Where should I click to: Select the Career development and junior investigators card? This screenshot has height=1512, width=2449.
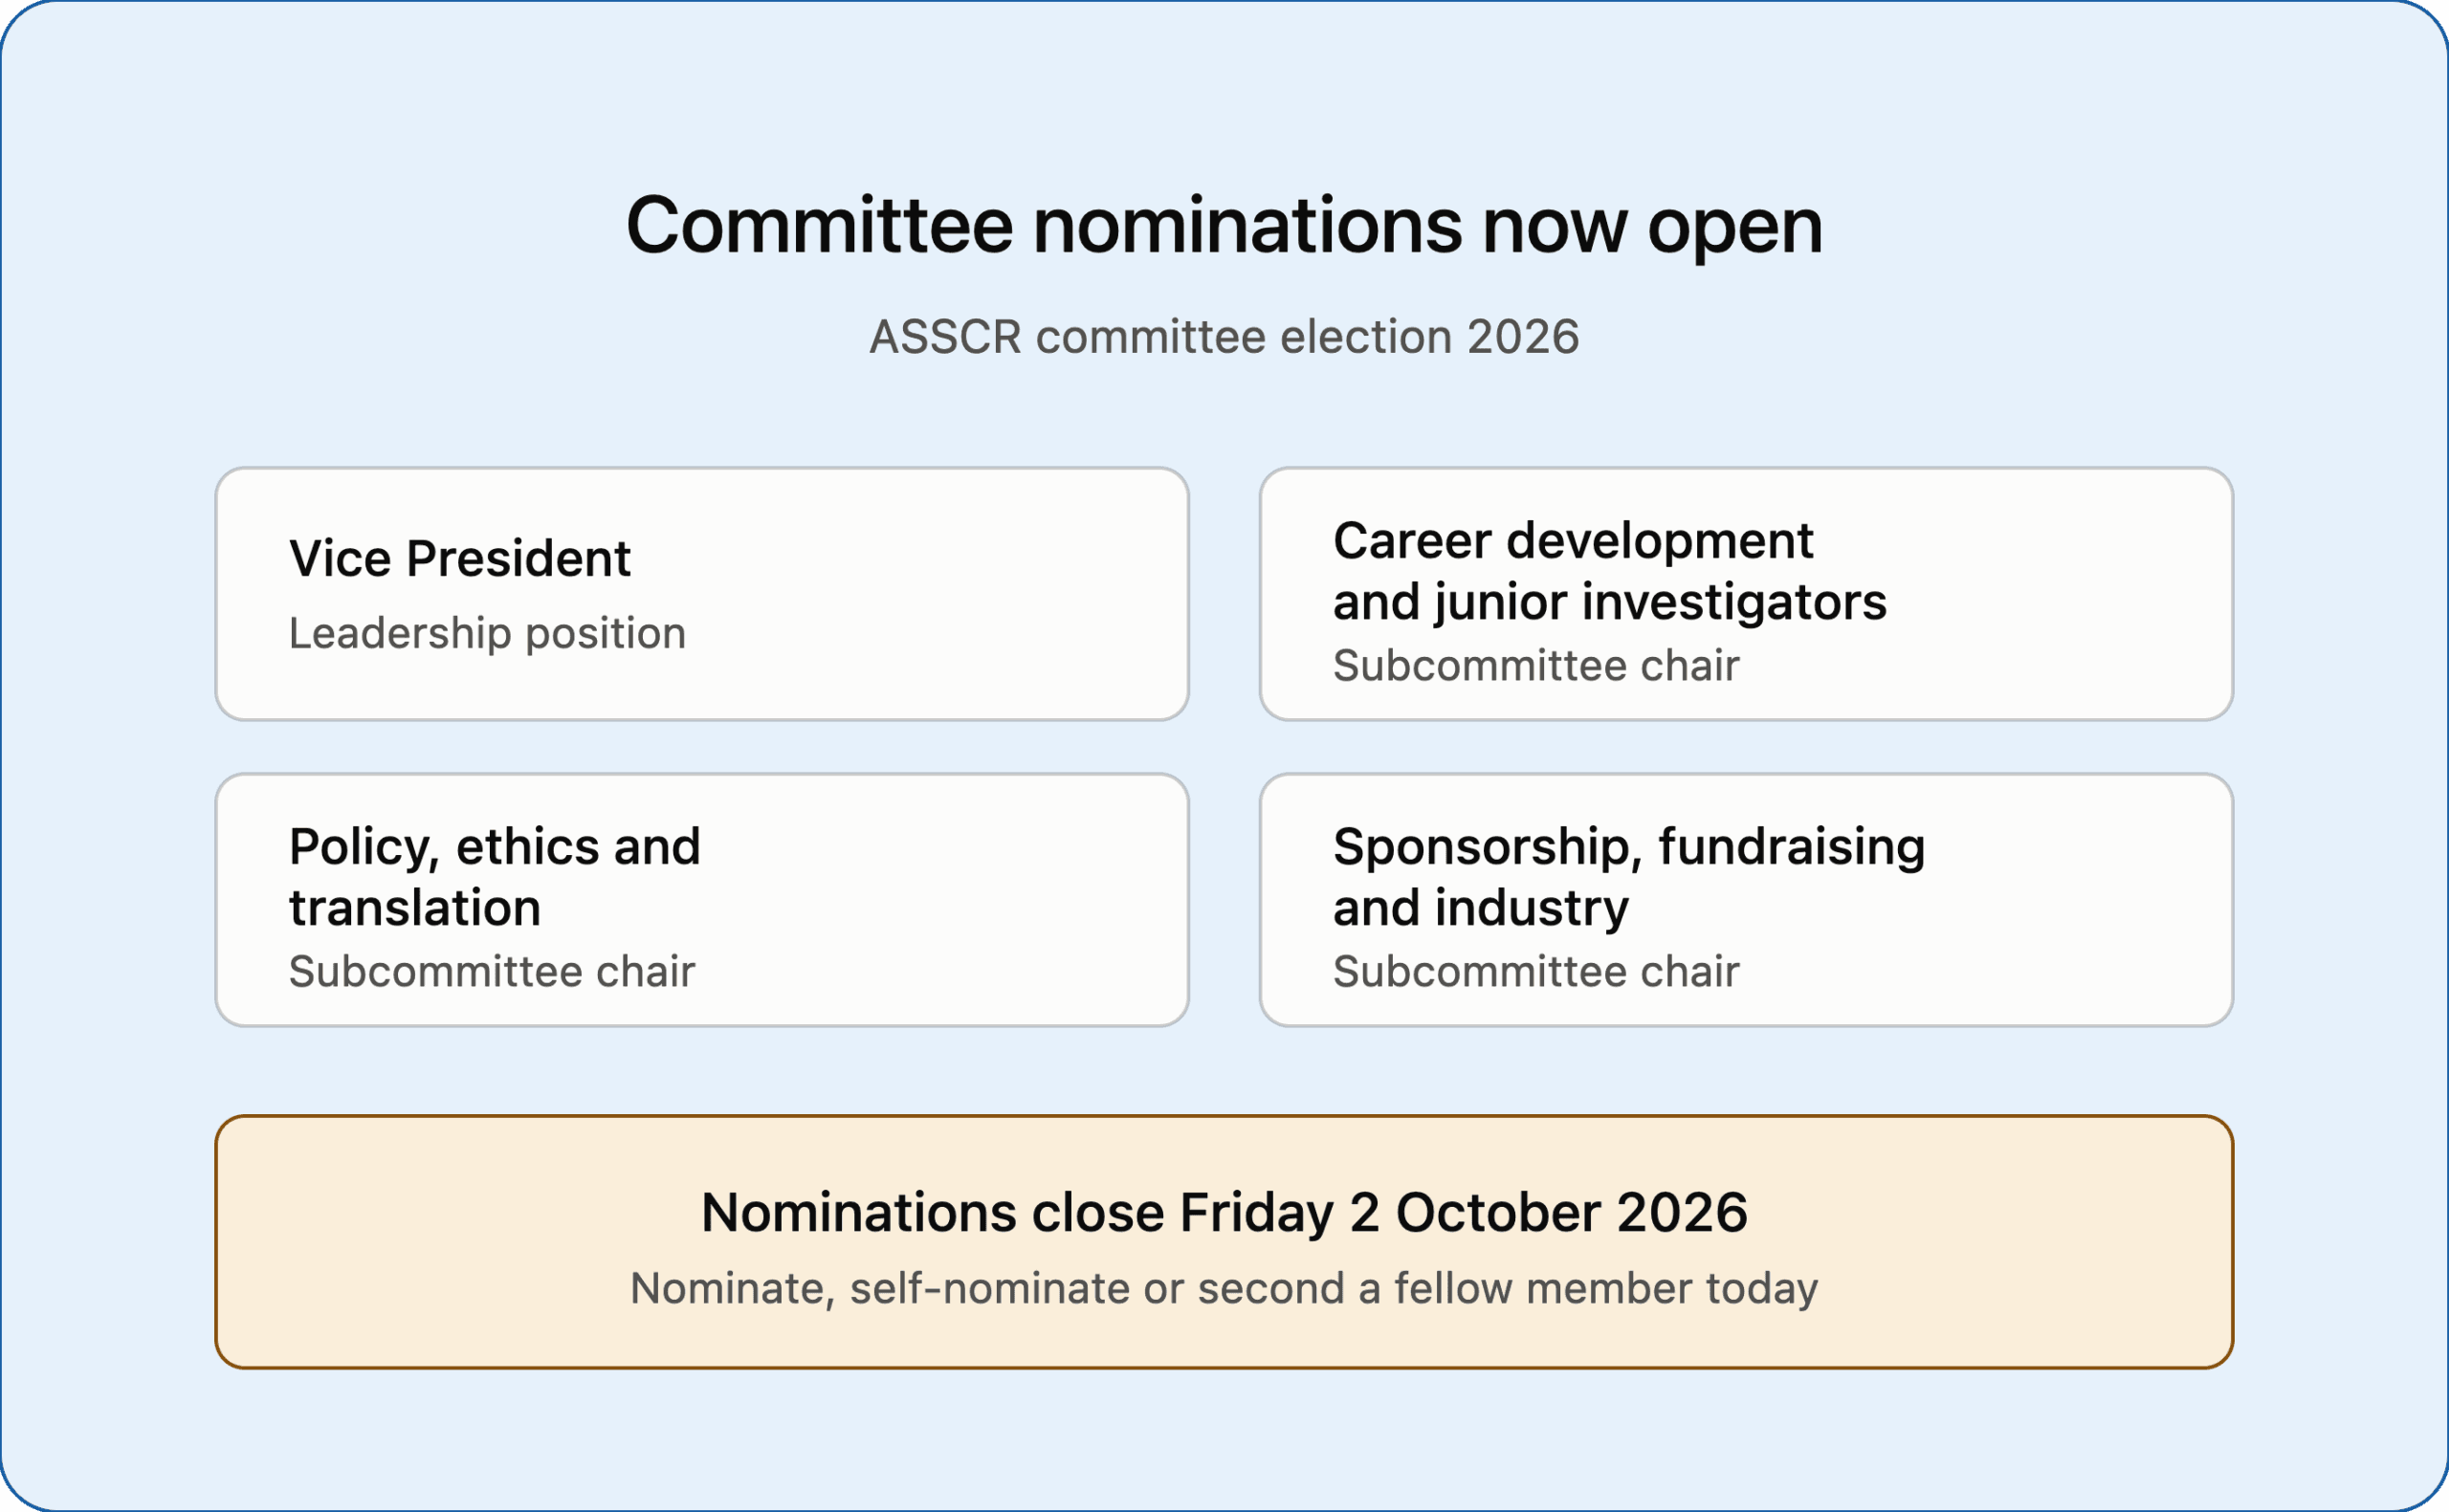click(1746, 594)
